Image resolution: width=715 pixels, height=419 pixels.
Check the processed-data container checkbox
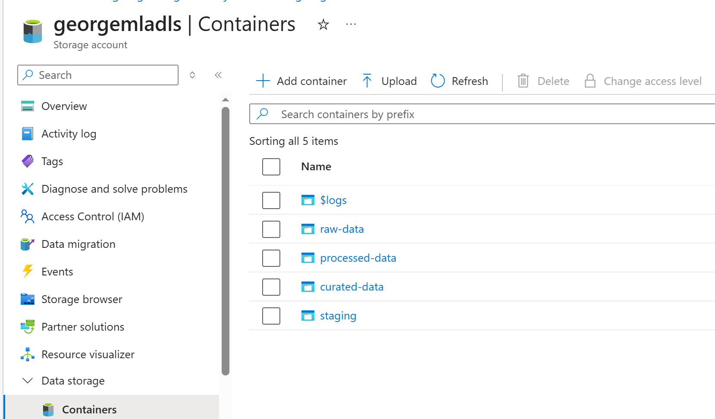(x=271, y=258)
